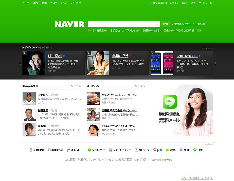Open グランドキャニオンバーガーを… article link
Screen dimensions: 234x181
pos(119,95)
